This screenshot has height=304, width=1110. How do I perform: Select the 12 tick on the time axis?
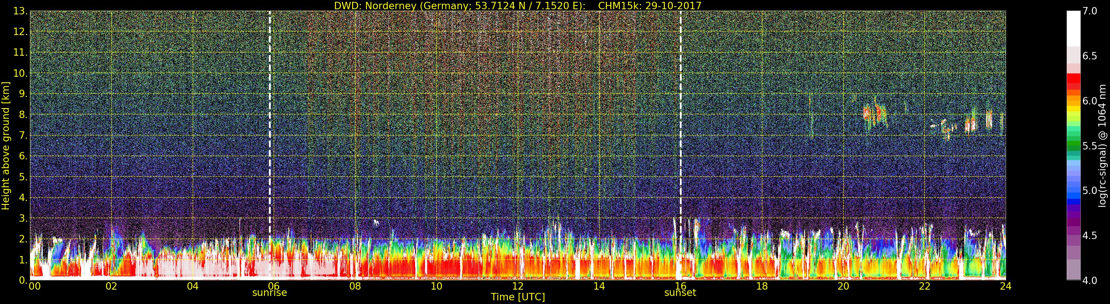point(517,286)
